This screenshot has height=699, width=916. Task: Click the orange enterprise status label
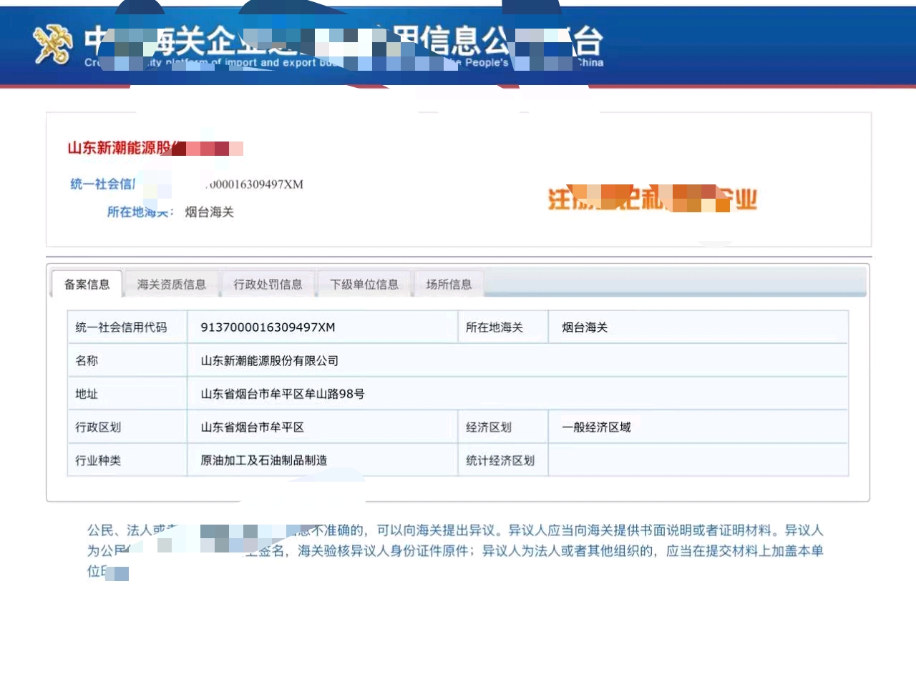[652, 199]
